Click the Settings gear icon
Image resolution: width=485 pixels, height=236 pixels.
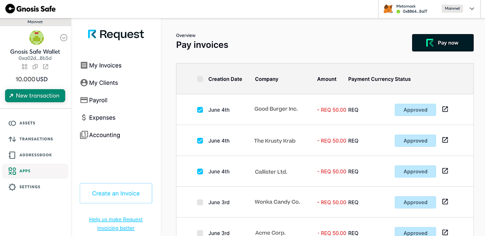tap(12, 187)
